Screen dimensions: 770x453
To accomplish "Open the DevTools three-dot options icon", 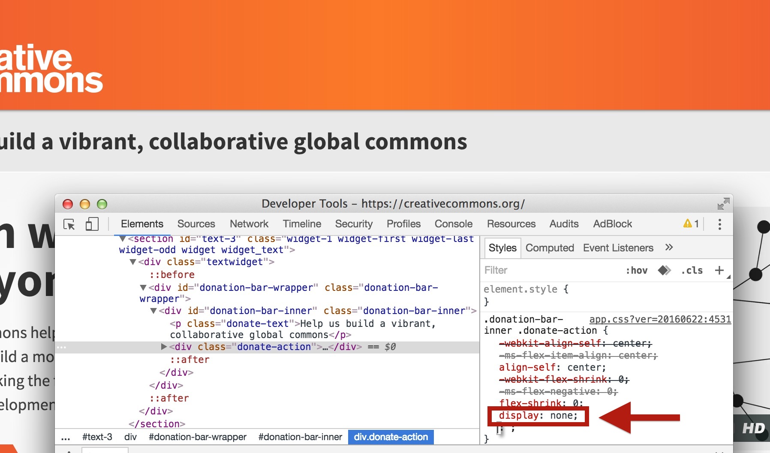I will tap(719, 224).
